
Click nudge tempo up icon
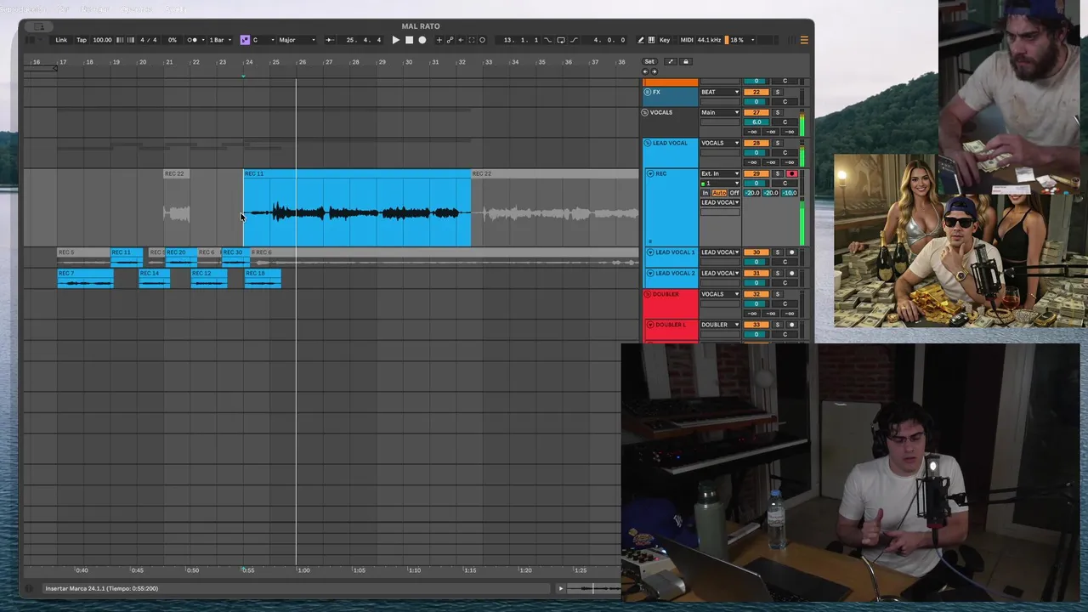tap(130, 40)
